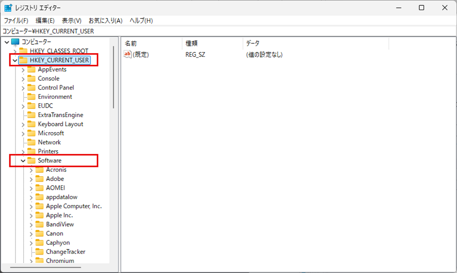Expand the BandiView key
This screenshot has height=273, width=457.
click(31, 225)
